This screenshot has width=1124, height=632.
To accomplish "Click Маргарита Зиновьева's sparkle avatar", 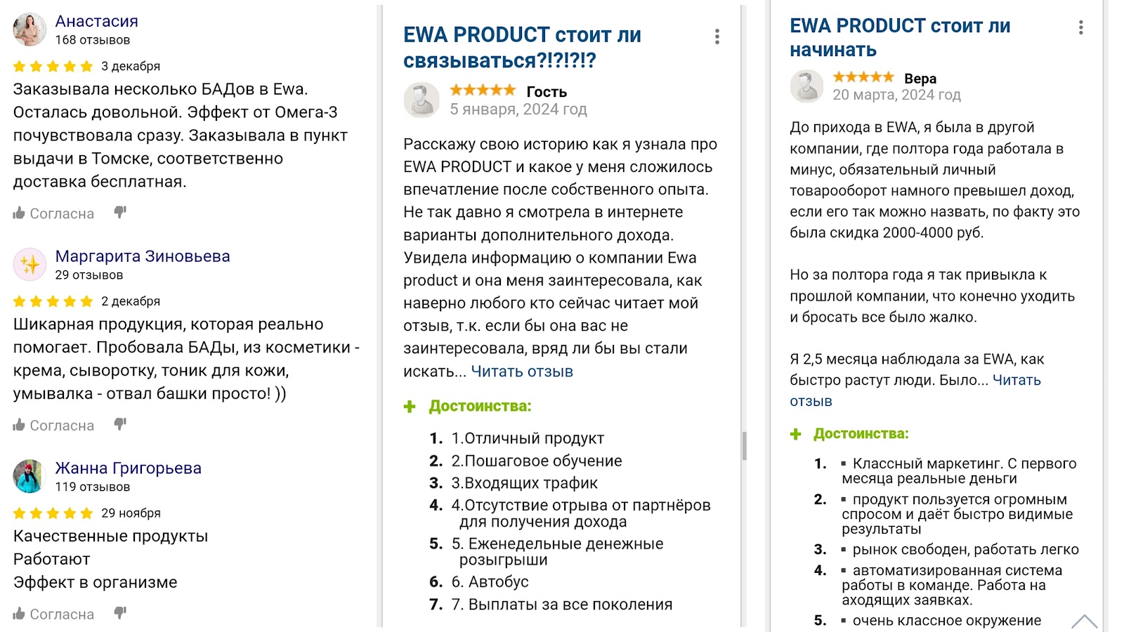I will (x=30, y=264).
